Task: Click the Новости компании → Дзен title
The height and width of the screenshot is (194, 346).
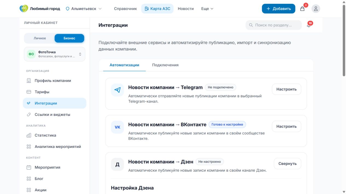Action: [x=161, y=162]
